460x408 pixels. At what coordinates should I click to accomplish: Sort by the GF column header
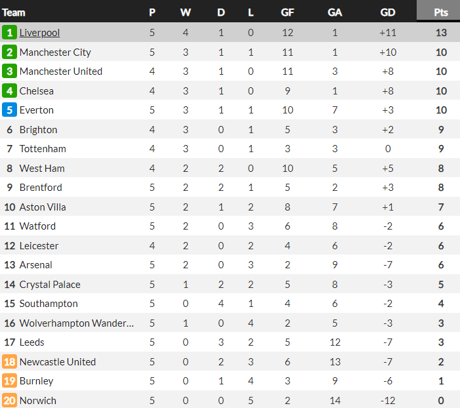pos(287,12)
